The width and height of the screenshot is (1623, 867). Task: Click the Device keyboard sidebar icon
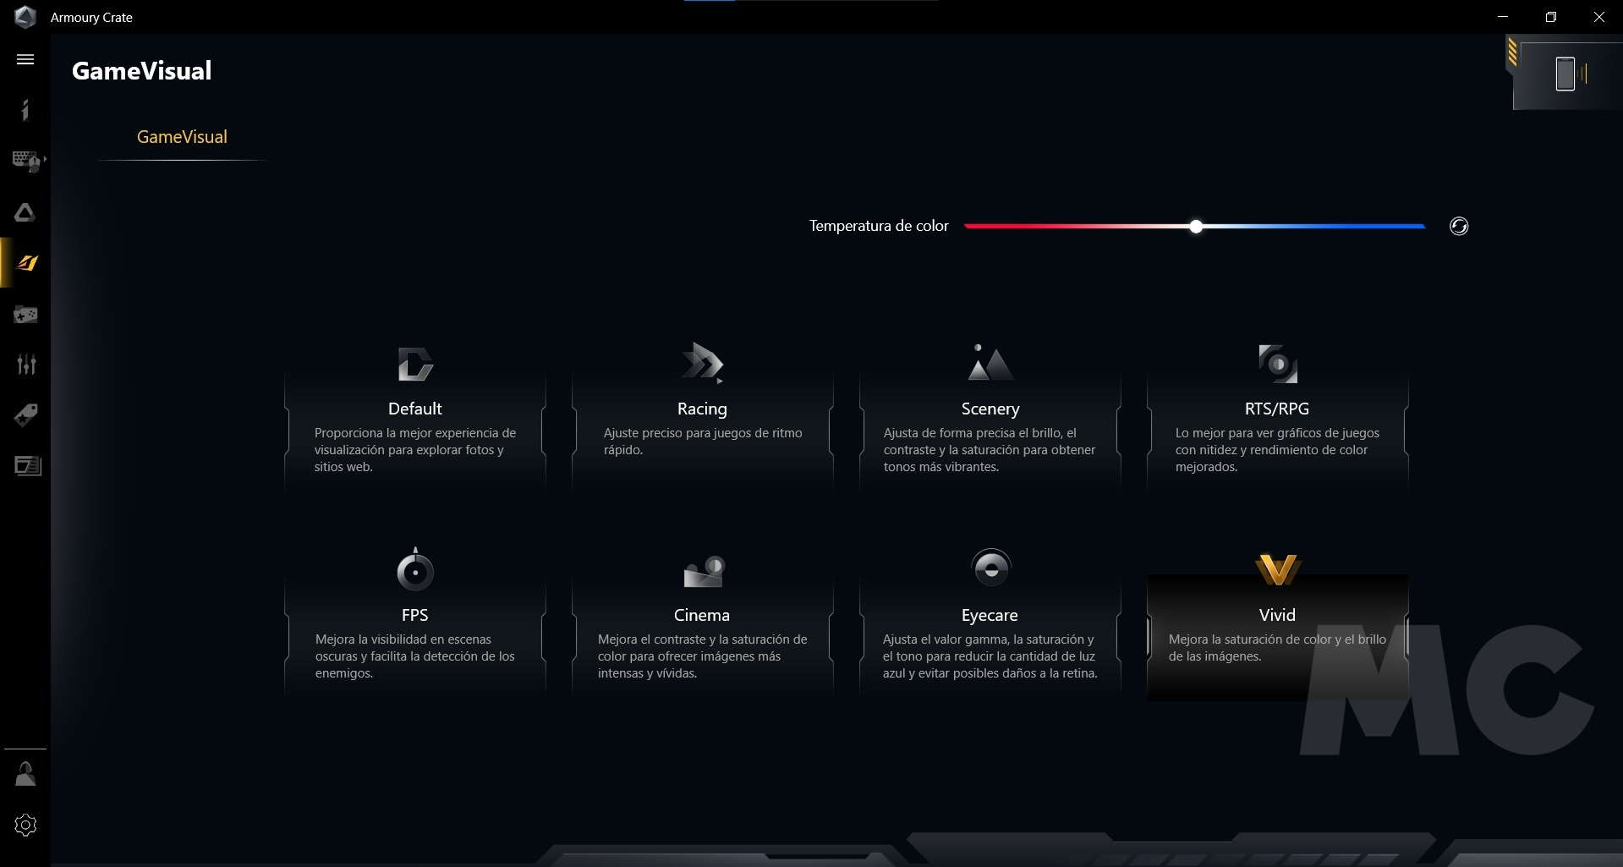25,160
